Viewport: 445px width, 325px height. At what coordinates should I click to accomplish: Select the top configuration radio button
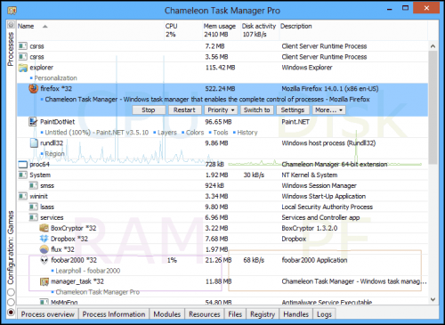click(11, 292)
